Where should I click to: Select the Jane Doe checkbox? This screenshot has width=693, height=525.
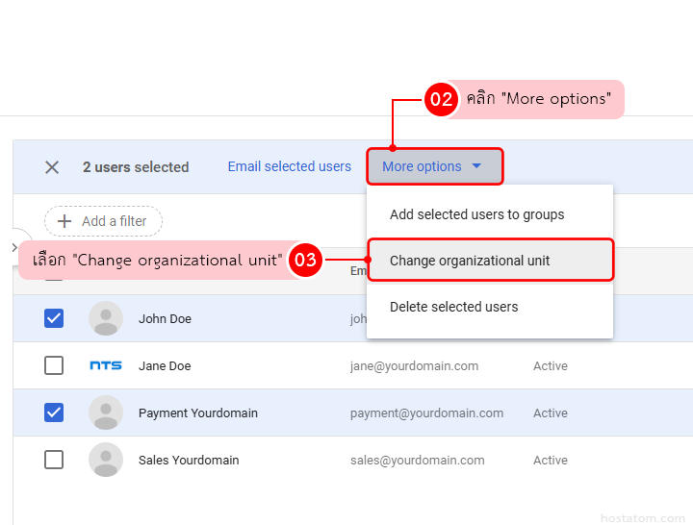click(54, 365)
